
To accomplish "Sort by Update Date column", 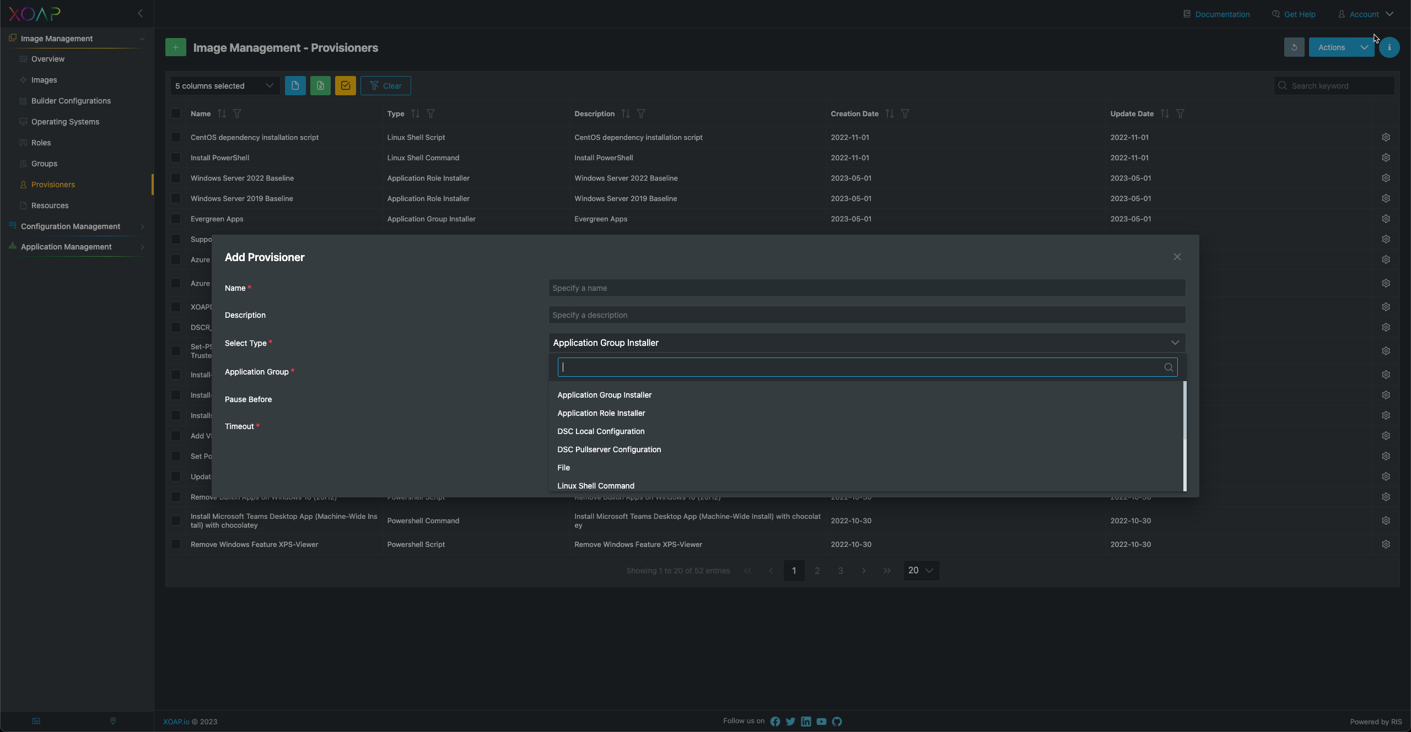I will coord(1165,113).
